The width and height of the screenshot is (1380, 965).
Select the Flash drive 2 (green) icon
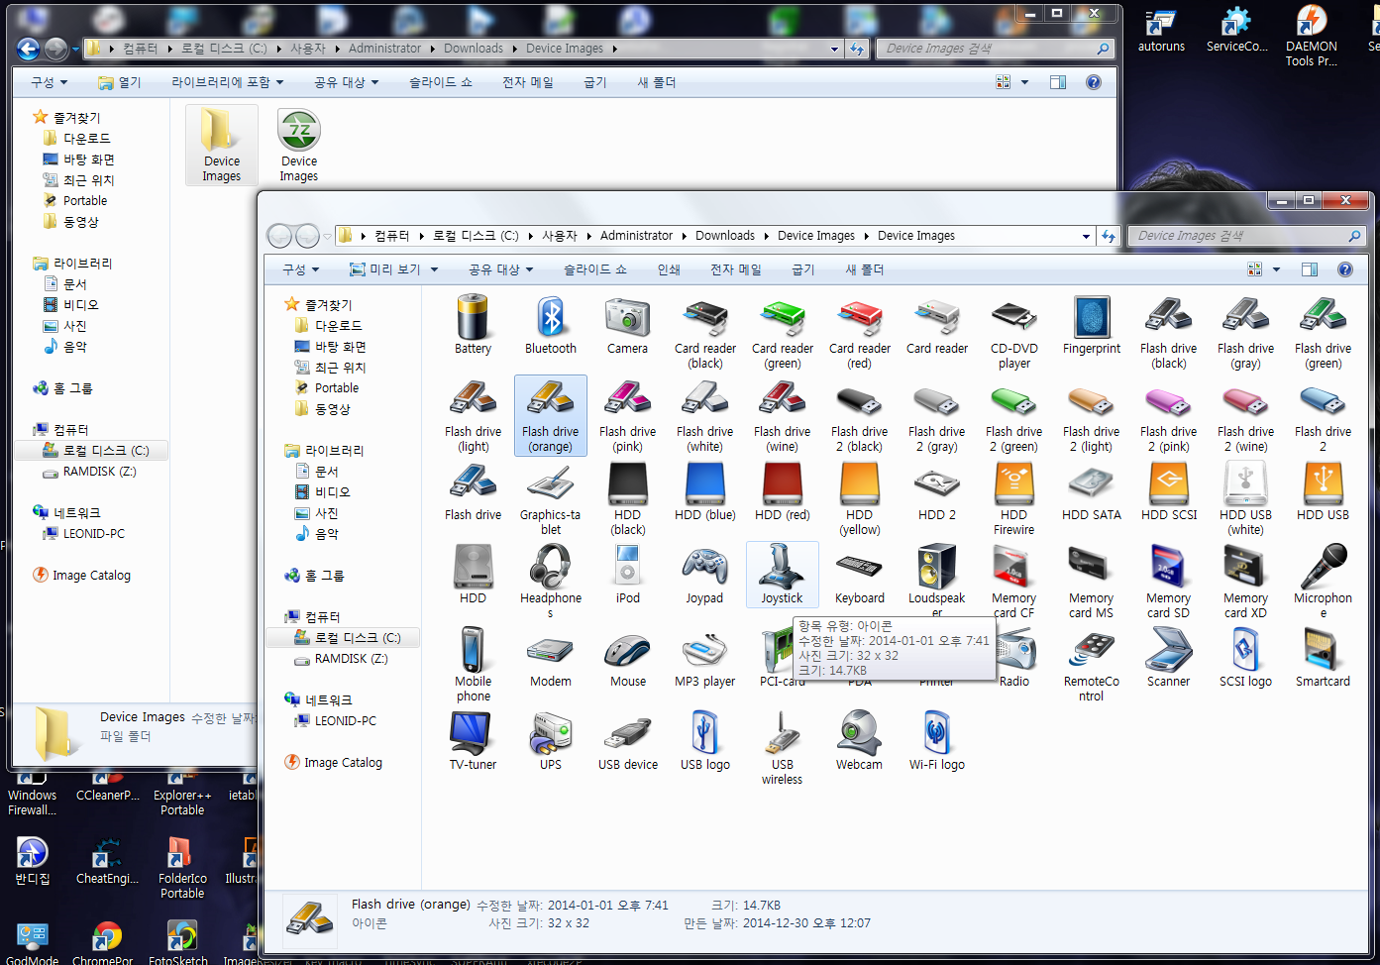[1014, 415]
